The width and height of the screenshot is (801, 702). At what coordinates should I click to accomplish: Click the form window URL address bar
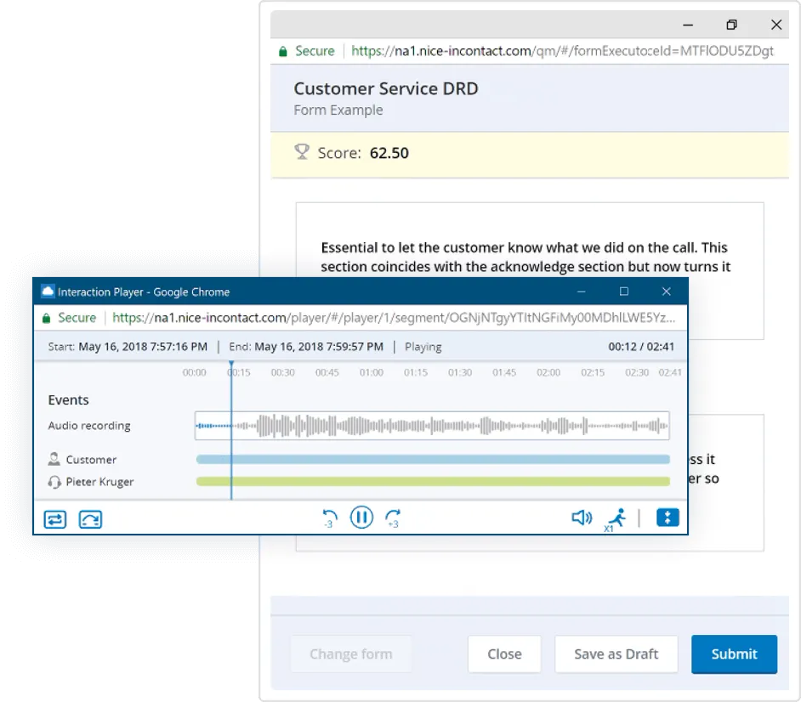pyautogui.click(x=562, y=51)
